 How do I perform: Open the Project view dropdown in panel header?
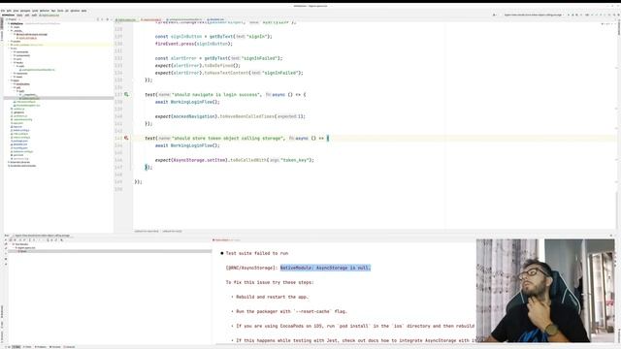click(x=14, y=19)
